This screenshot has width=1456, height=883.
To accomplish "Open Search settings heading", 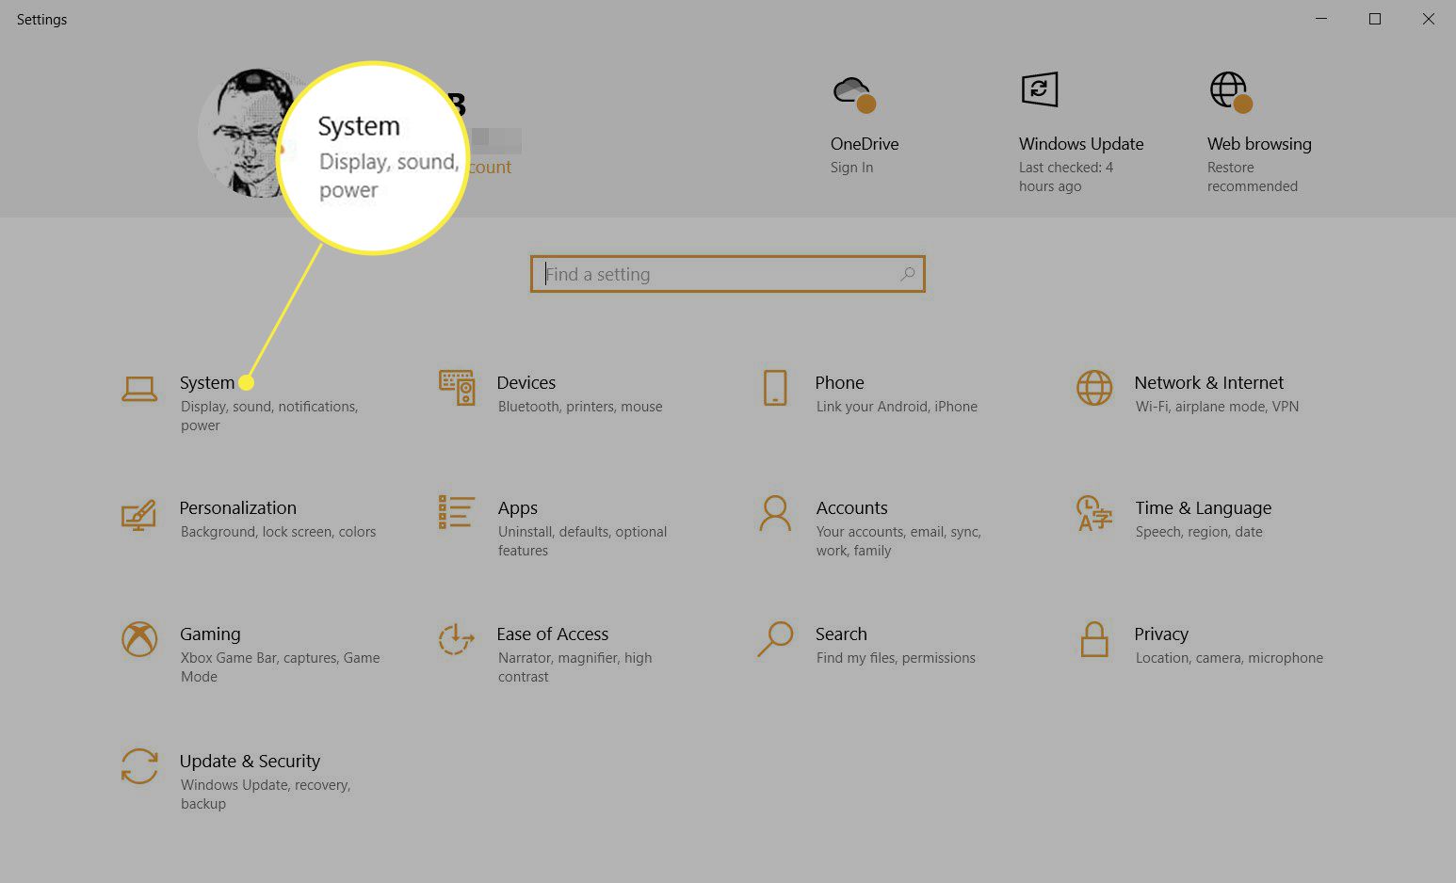I will [841, 634].
